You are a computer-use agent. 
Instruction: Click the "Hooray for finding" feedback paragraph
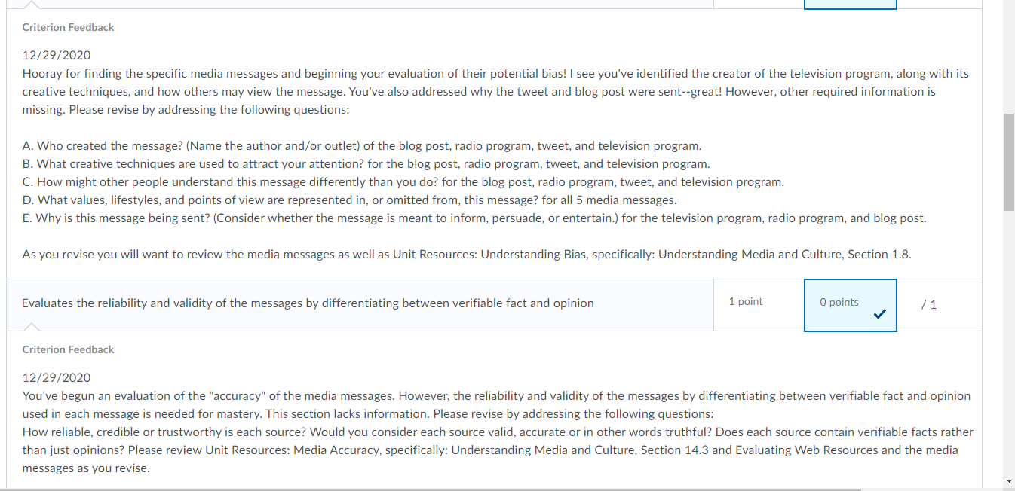pyautogui.click(x=495, y=91)
